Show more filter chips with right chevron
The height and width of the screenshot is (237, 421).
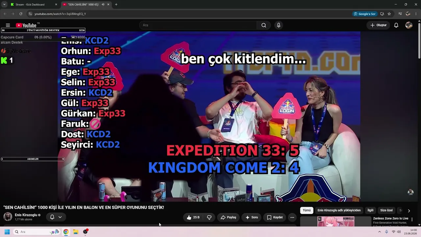(x=409, y=211)
